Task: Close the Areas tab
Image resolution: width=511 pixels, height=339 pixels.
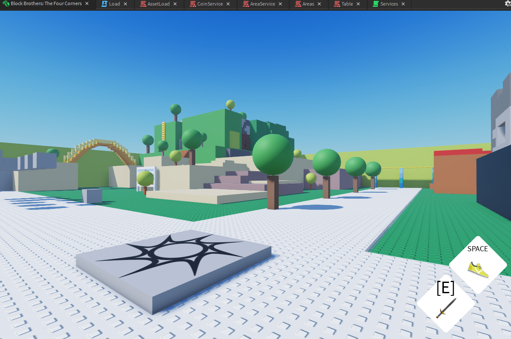Action: (x=319, y=4)
